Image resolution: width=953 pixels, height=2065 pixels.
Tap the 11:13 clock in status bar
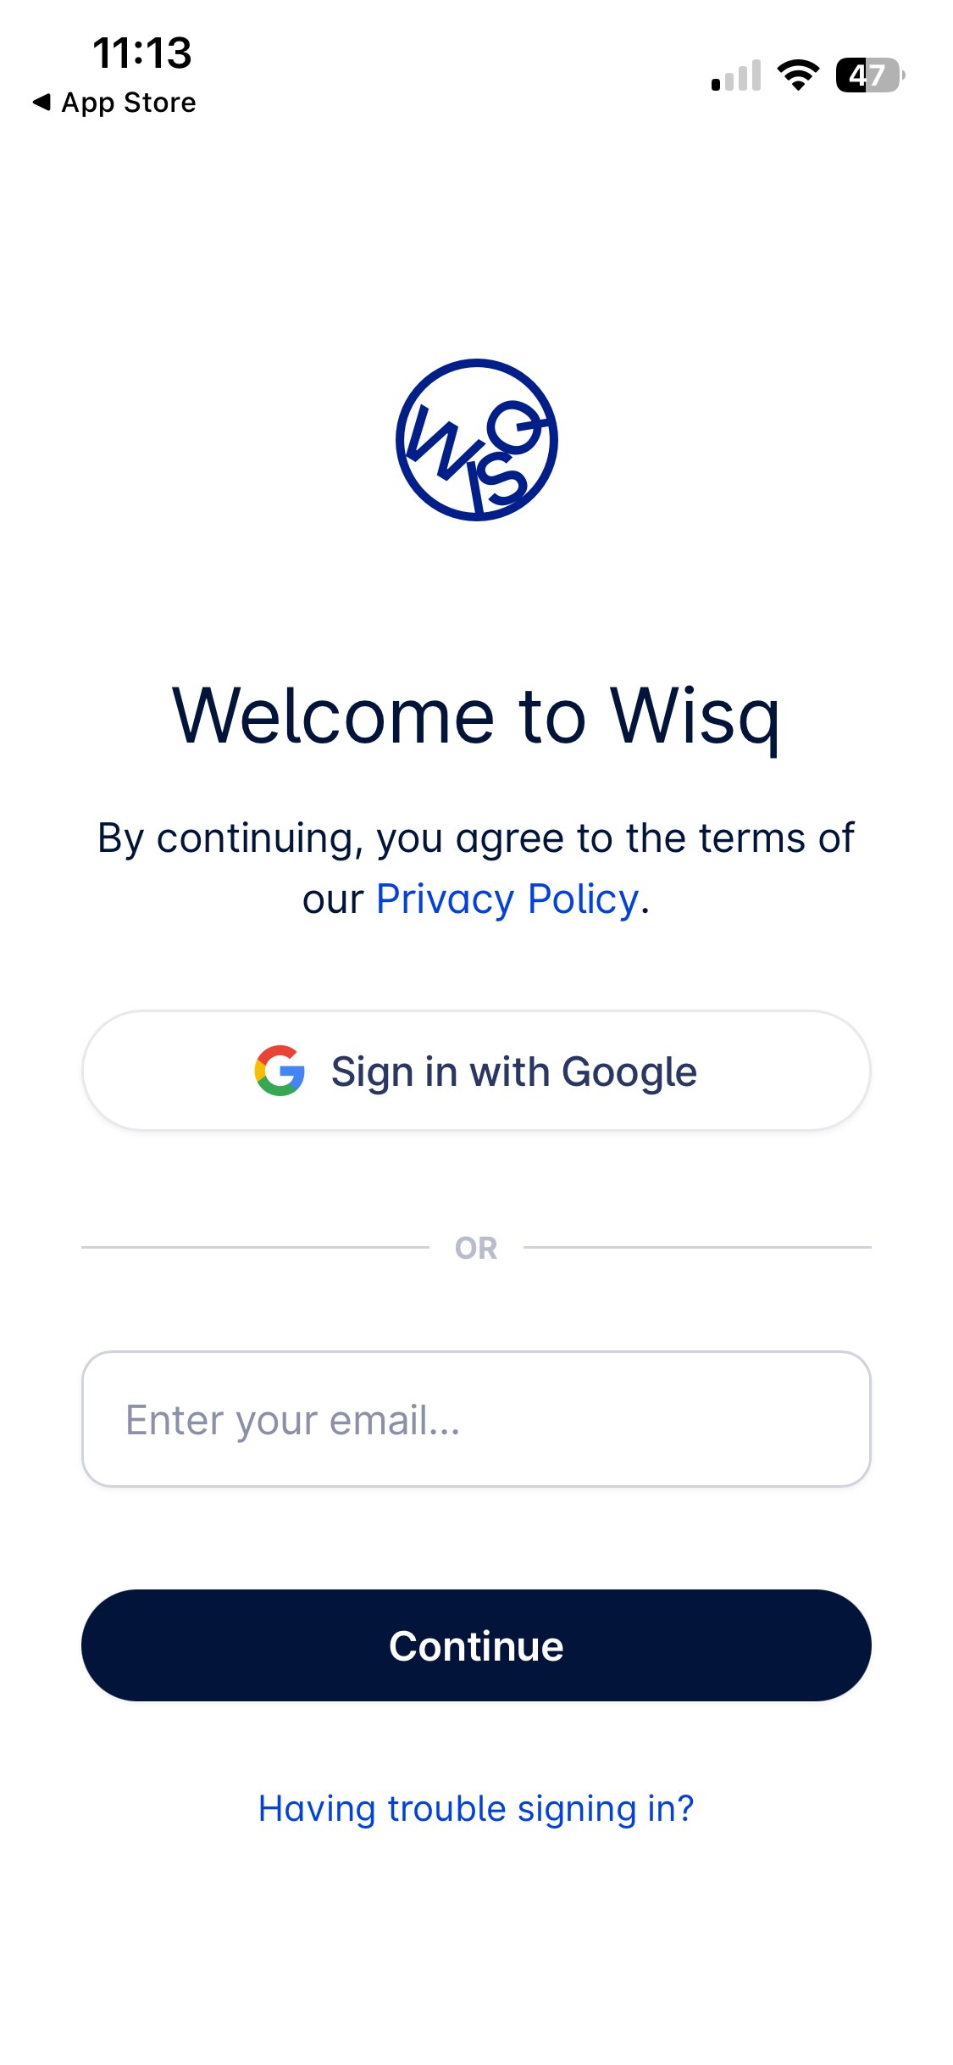142,53
